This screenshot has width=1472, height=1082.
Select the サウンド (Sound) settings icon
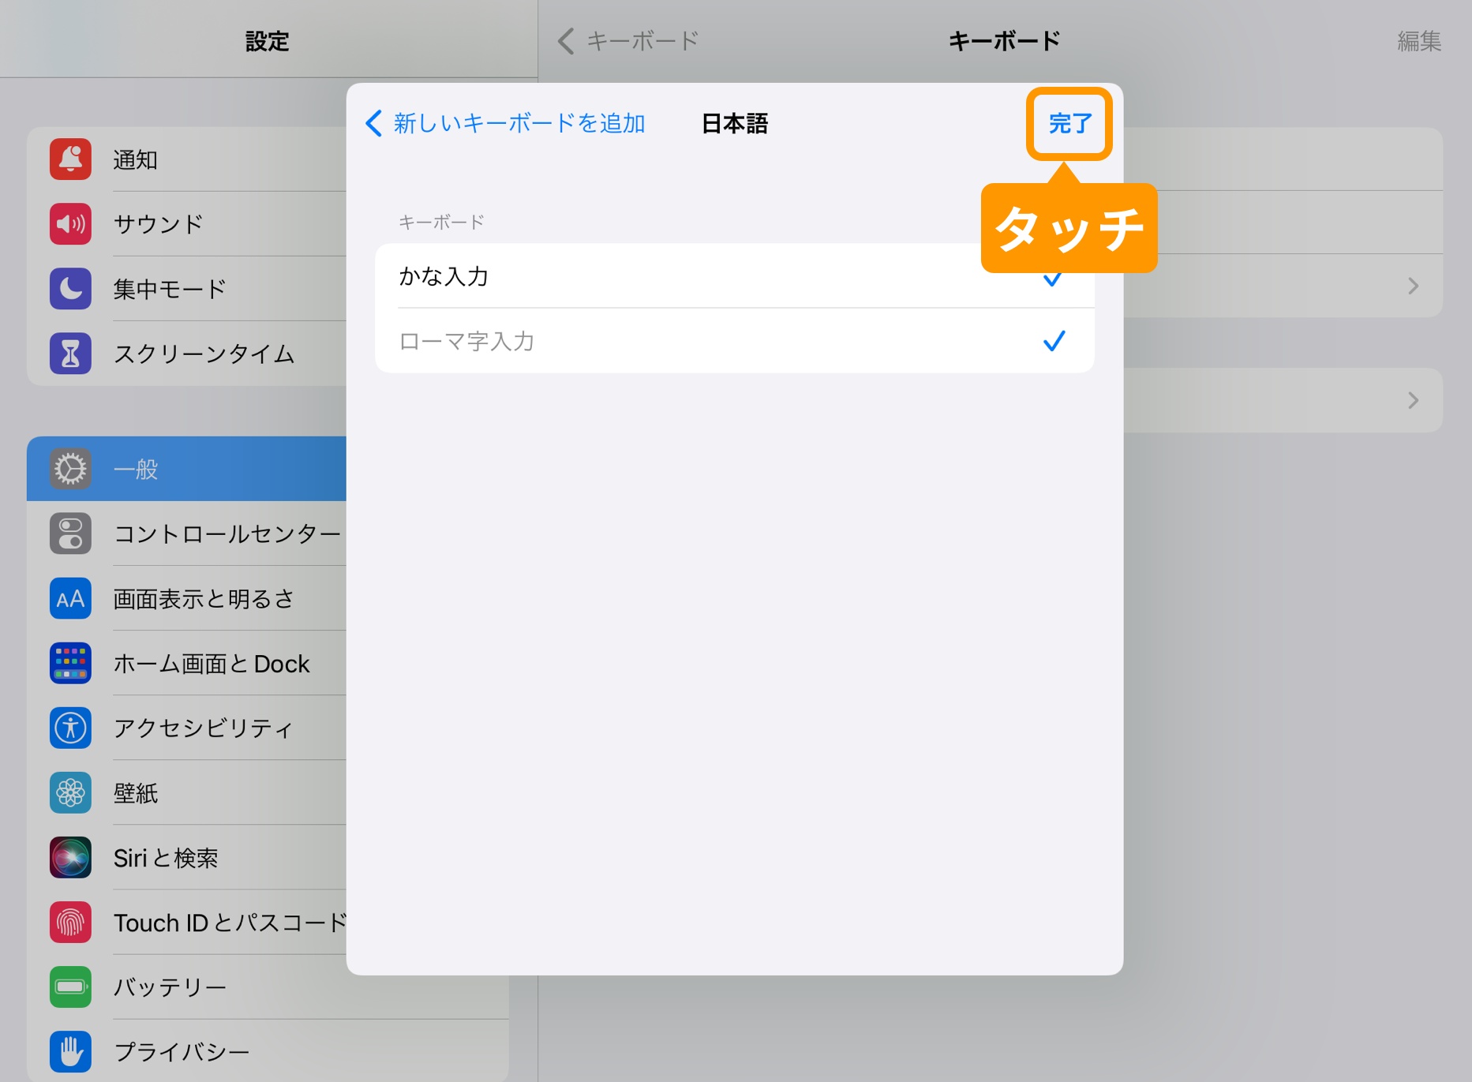pyautogui.click(x=70, y=223)
